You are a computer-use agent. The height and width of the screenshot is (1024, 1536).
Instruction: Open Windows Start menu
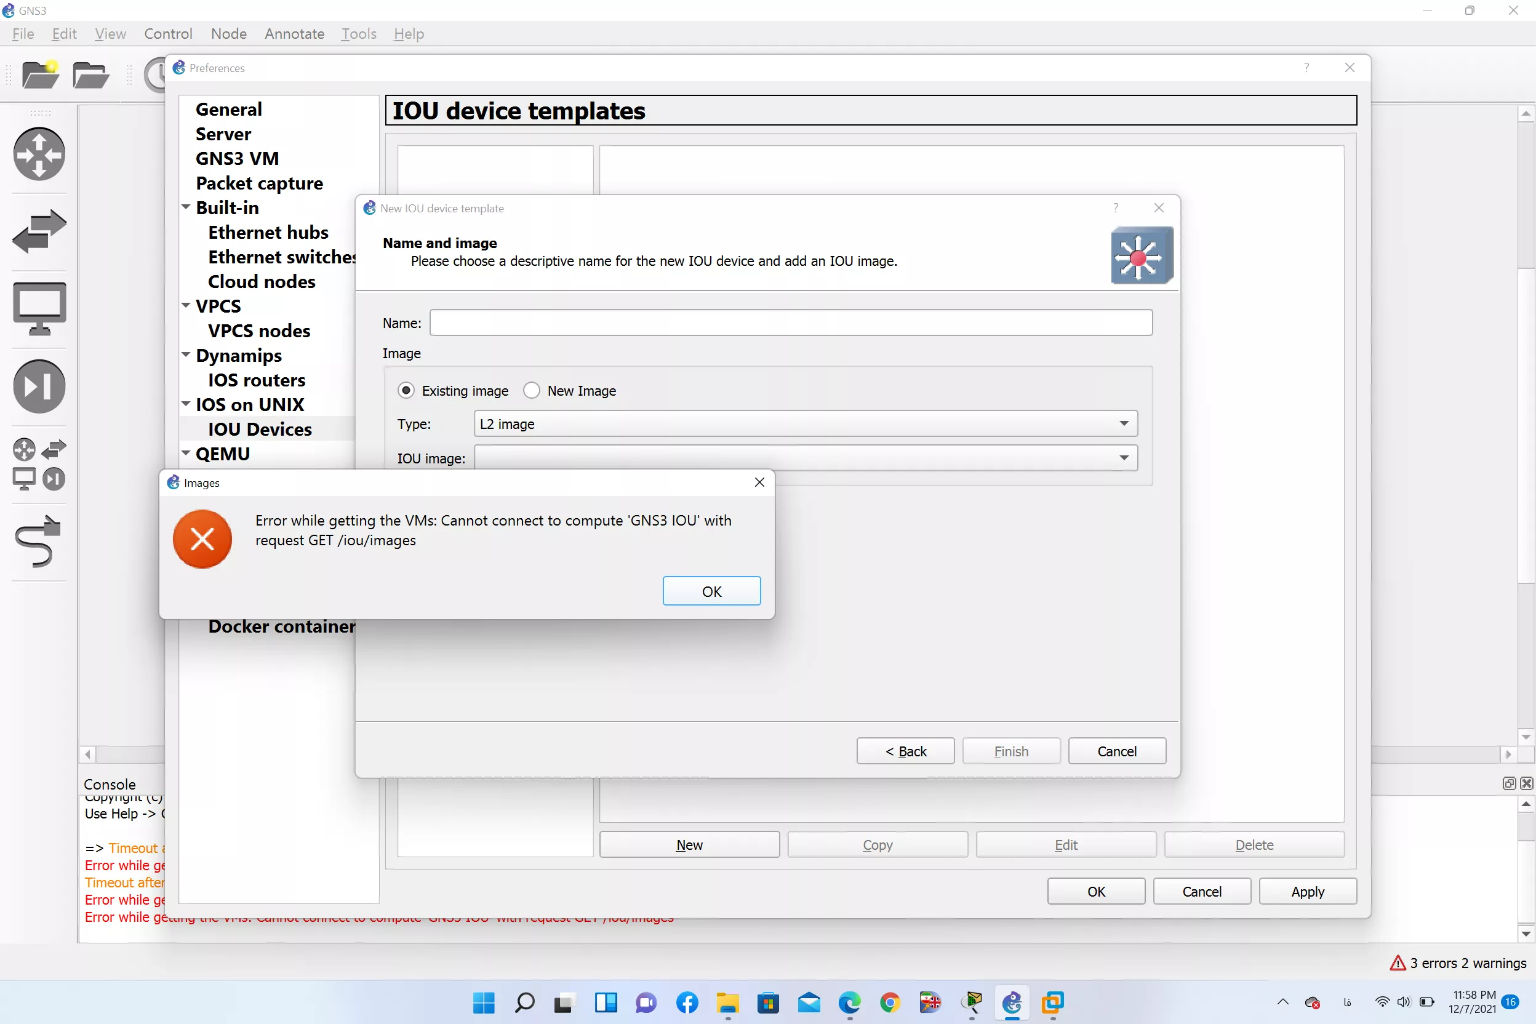pyautogui.click(x=484, y=1002)
